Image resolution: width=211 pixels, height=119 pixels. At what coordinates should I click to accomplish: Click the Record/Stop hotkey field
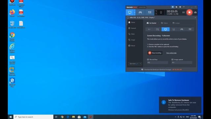click(x=158, y=62)
